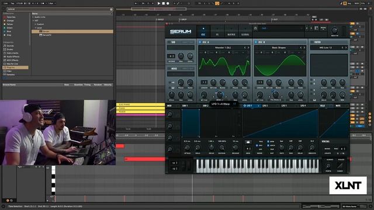Select next OSC B wavetable
Image resolution: width=374 pixels, height=210 pixels.
[x=304, y=48]
